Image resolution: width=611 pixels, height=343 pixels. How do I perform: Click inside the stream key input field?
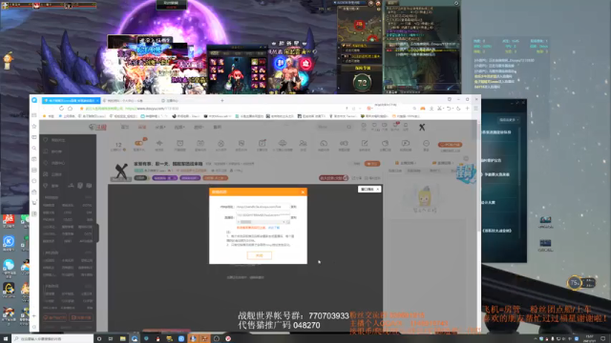[x=263, y=214]
